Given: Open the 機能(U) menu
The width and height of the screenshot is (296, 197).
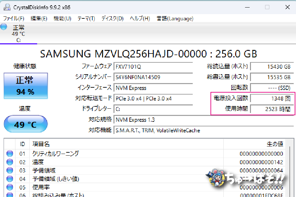Looking at the screenshot, I should click(x=62, y=18).
